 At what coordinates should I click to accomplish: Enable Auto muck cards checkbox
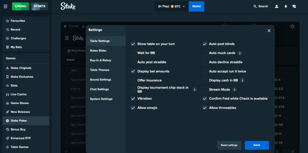[x=205, y=53]
